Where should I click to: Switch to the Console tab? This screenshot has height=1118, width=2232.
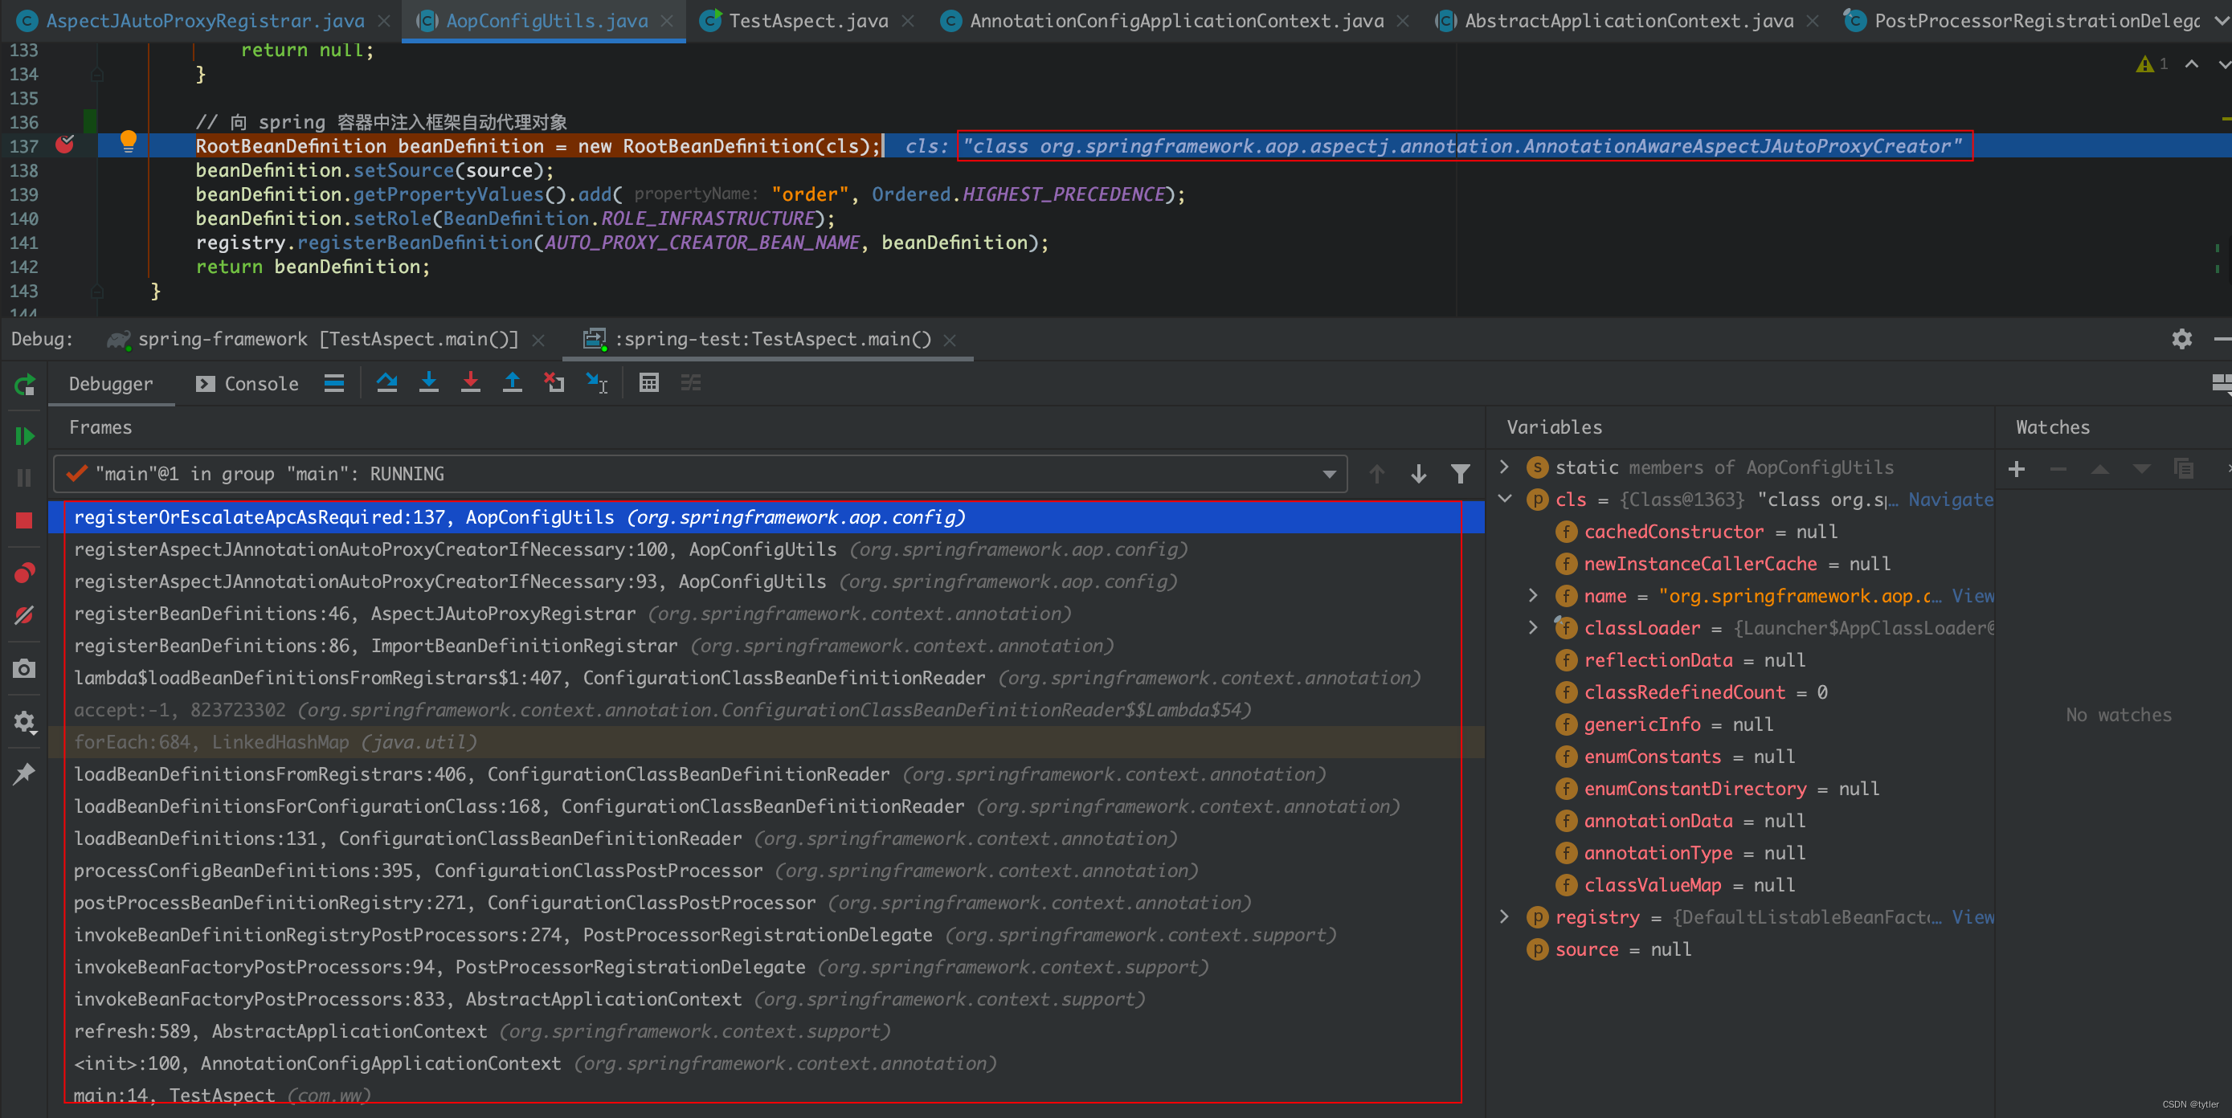point(260,384)
